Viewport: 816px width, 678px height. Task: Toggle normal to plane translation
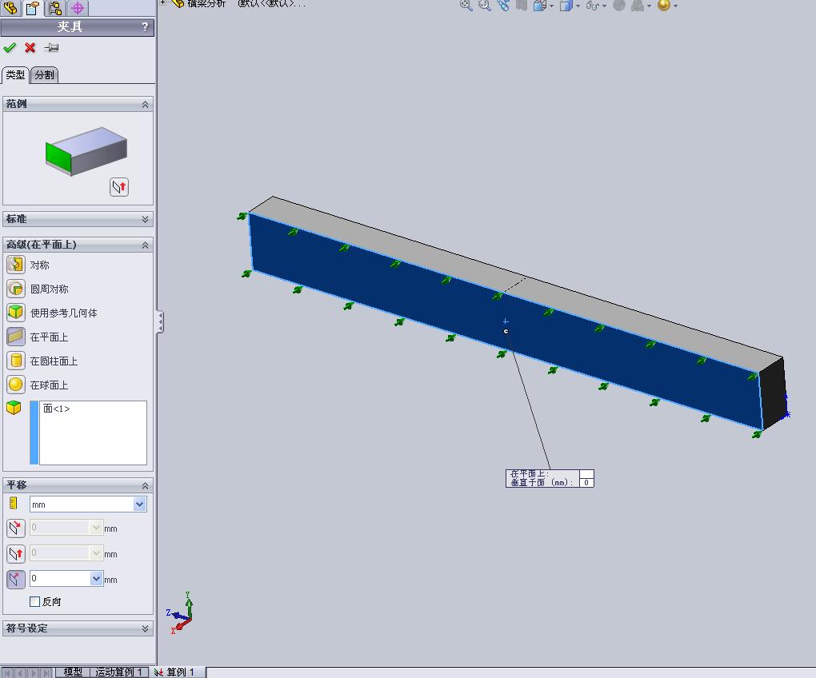pos(16,579)
